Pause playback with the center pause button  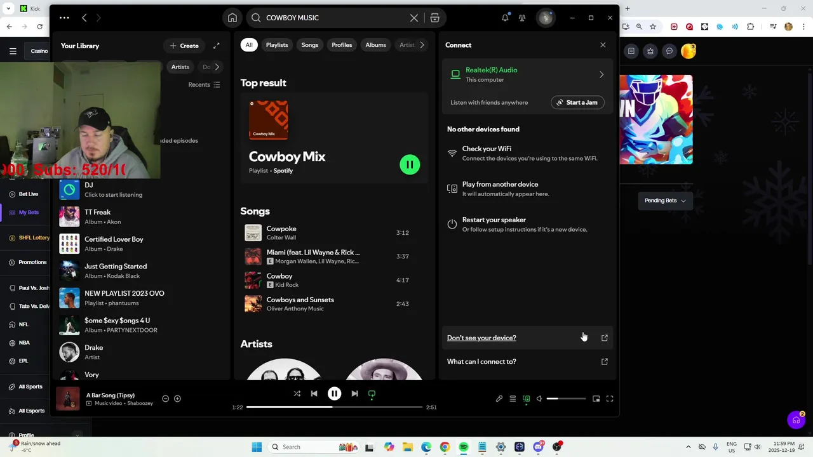click(x=334, y=394)
